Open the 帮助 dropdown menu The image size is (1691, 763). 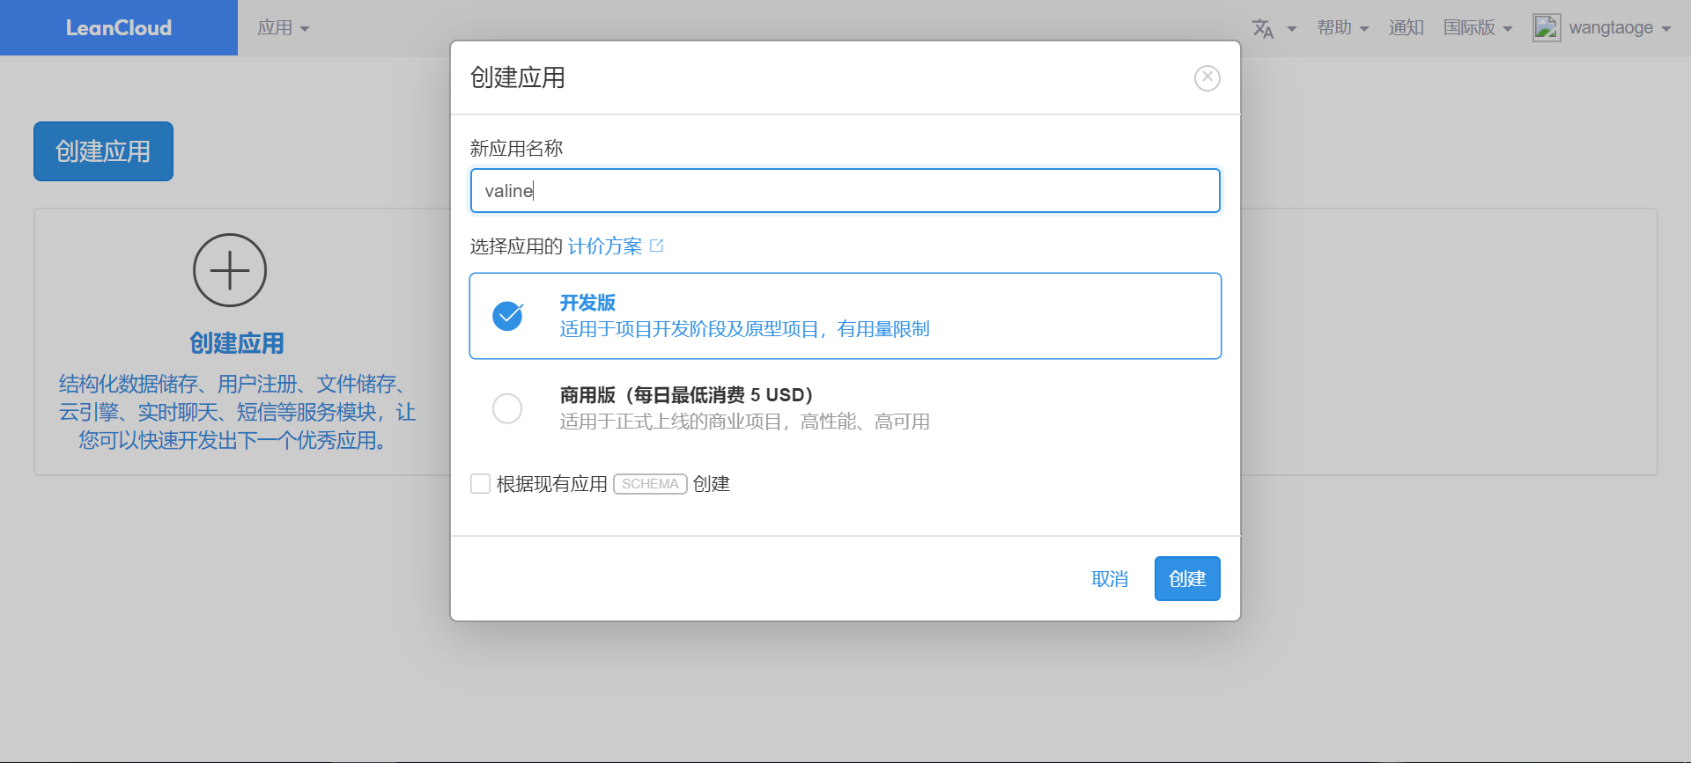(1343, 28)
